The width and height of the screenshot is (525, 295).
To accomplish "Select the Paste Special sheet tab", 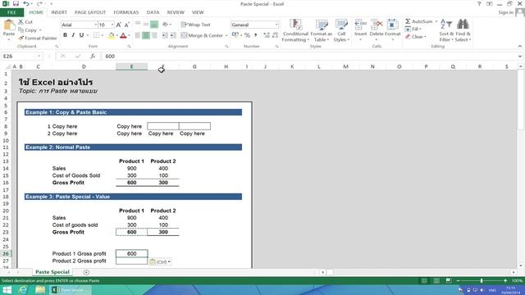I will pyautogui.click(x=52, y=272).
